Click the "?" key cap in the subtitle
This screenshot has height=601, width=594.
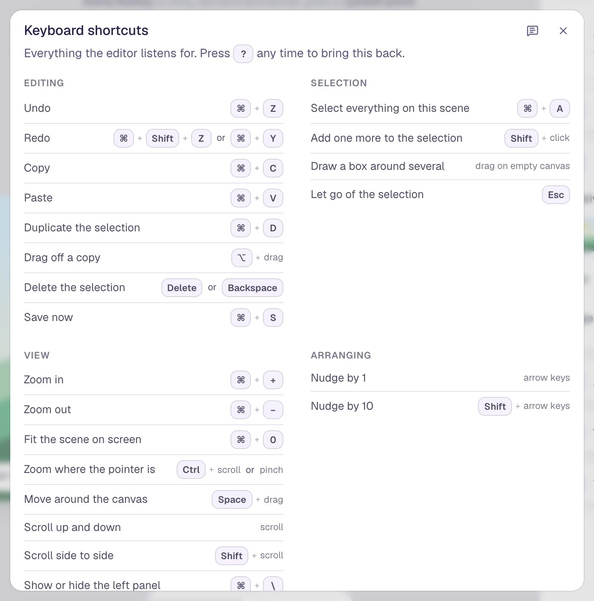243,54
